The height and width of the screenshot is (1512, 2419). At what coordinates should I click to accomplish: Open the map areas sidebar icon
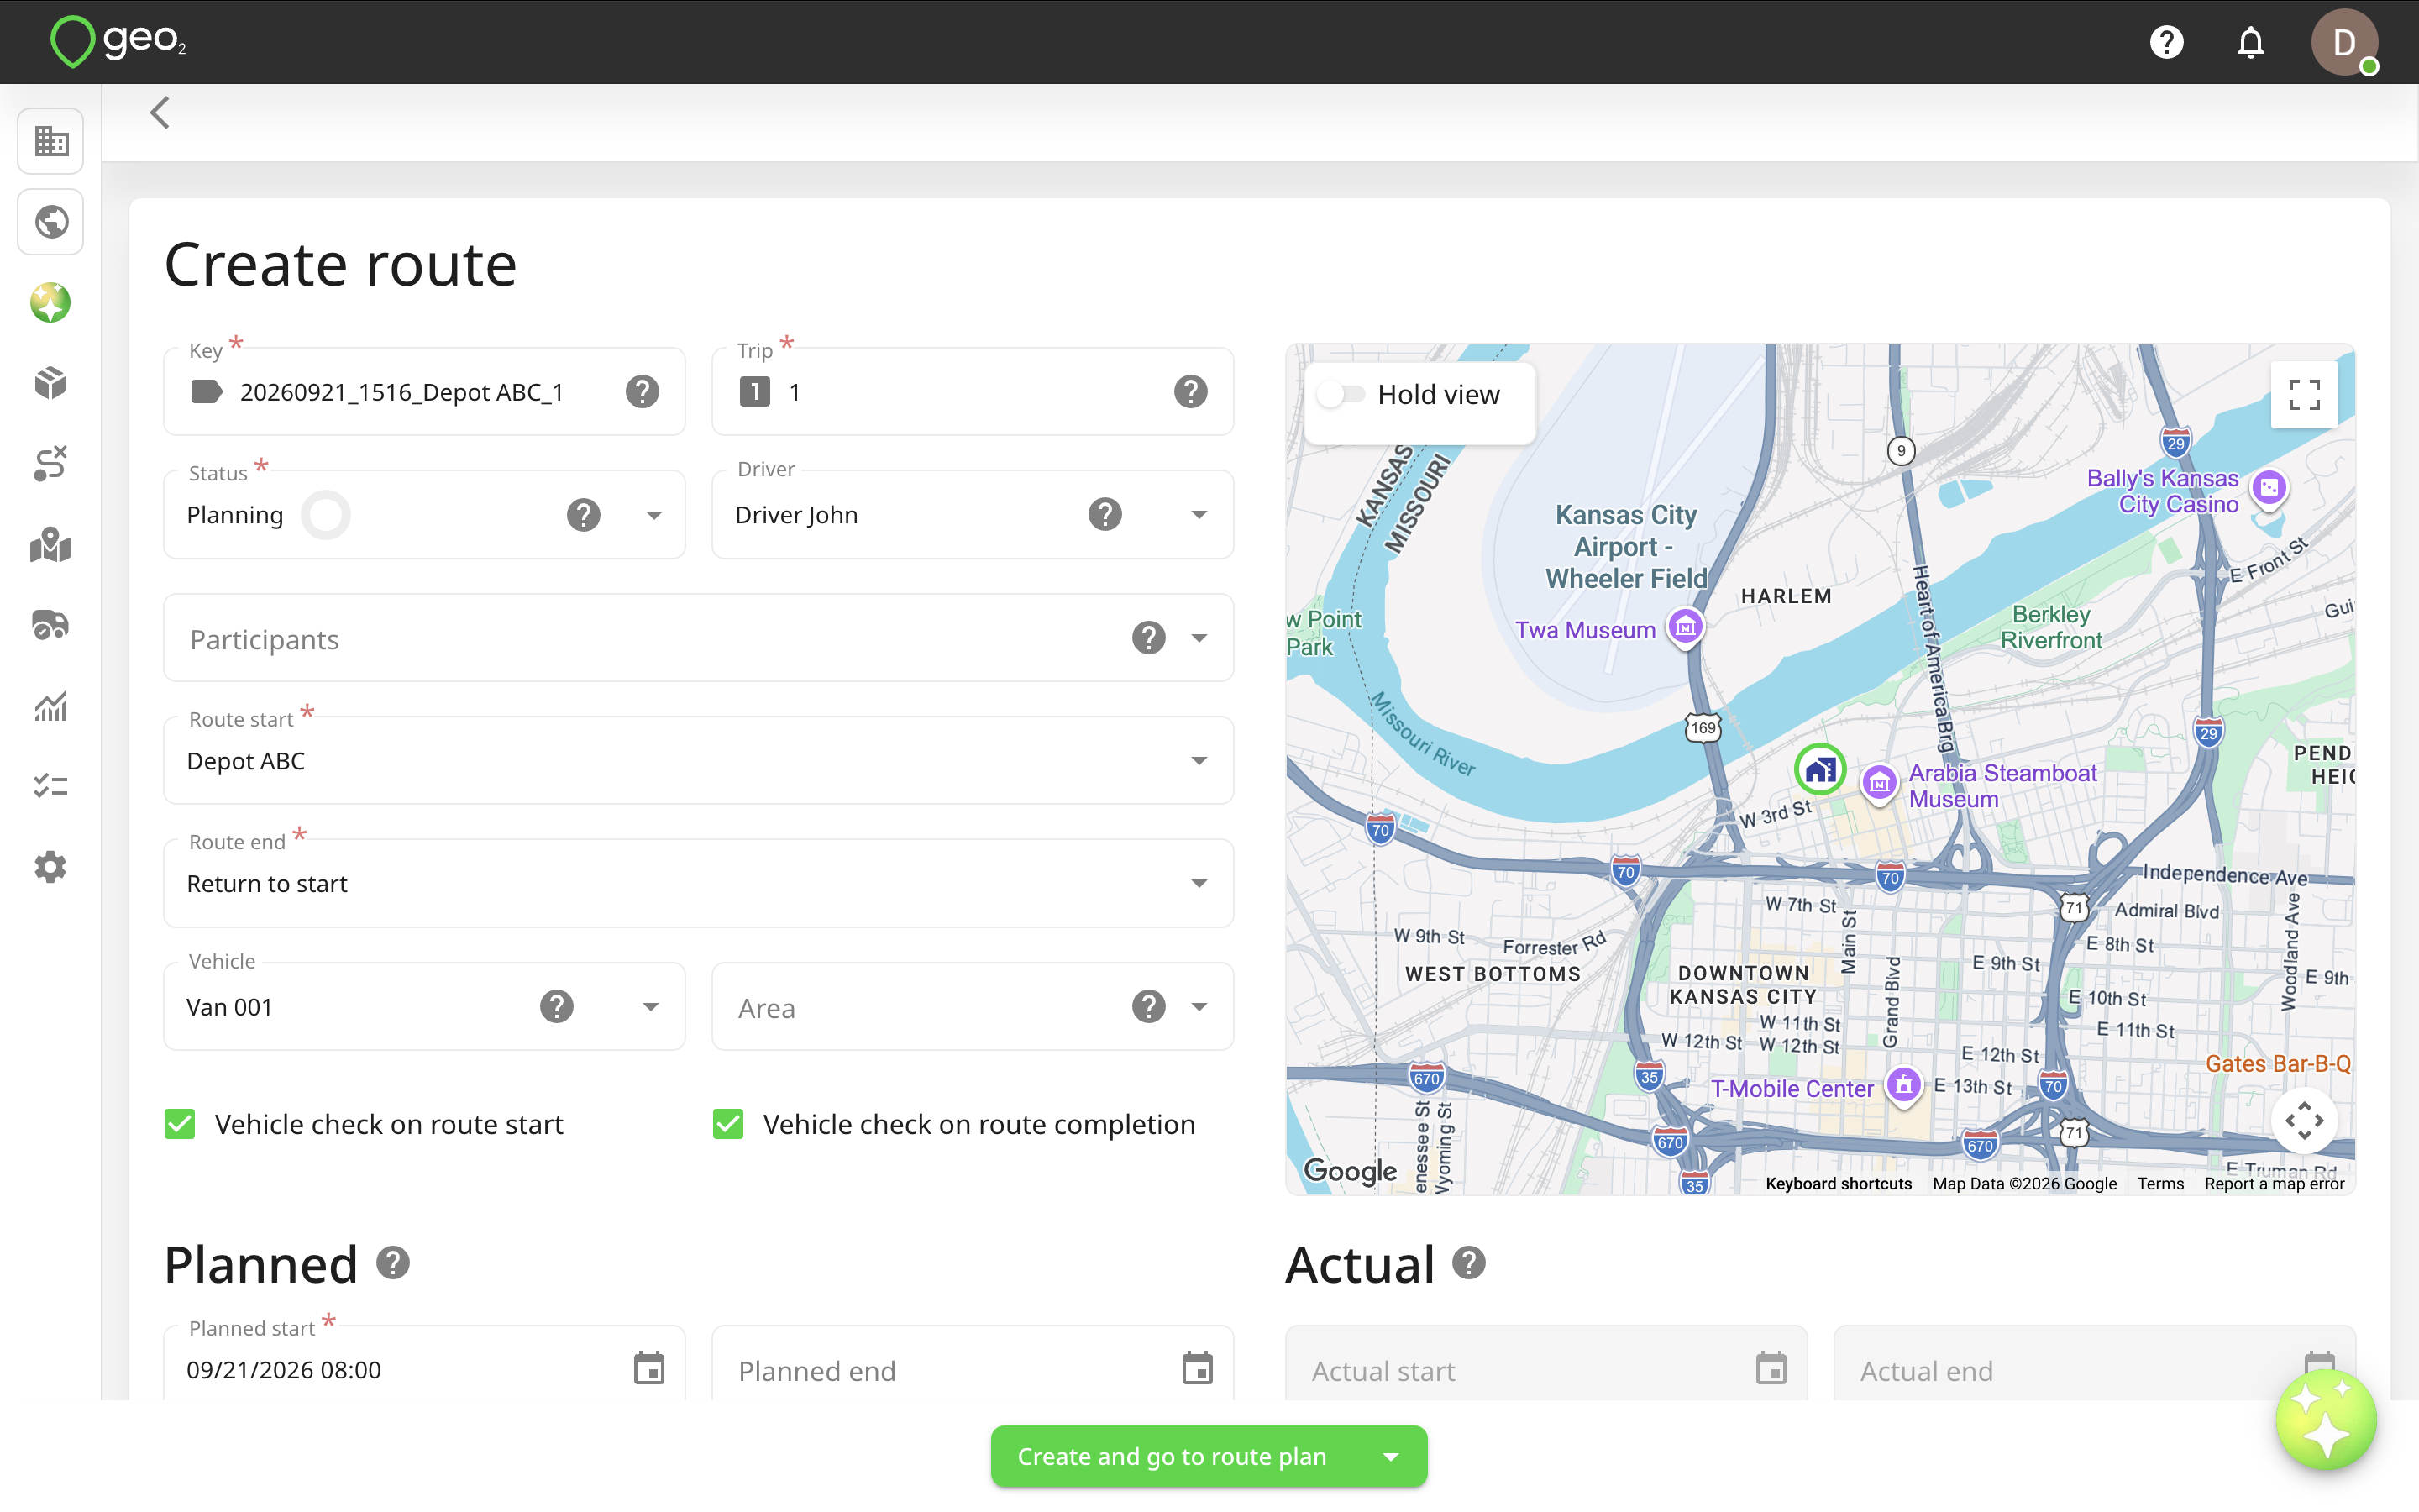click(51, 545)
